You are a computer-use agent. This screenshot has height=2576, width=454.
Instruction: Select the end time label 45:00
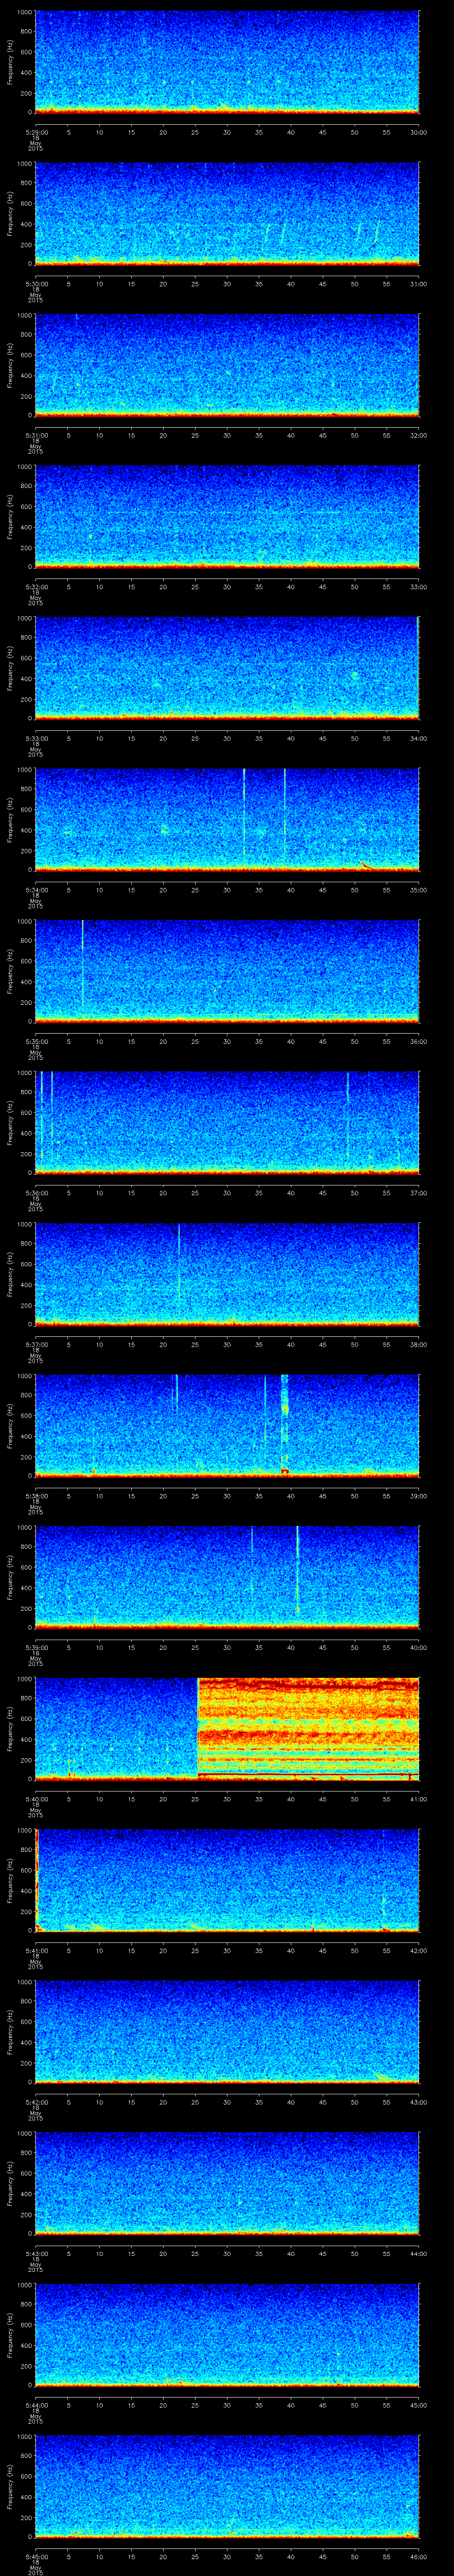(x=419, y=2405)
